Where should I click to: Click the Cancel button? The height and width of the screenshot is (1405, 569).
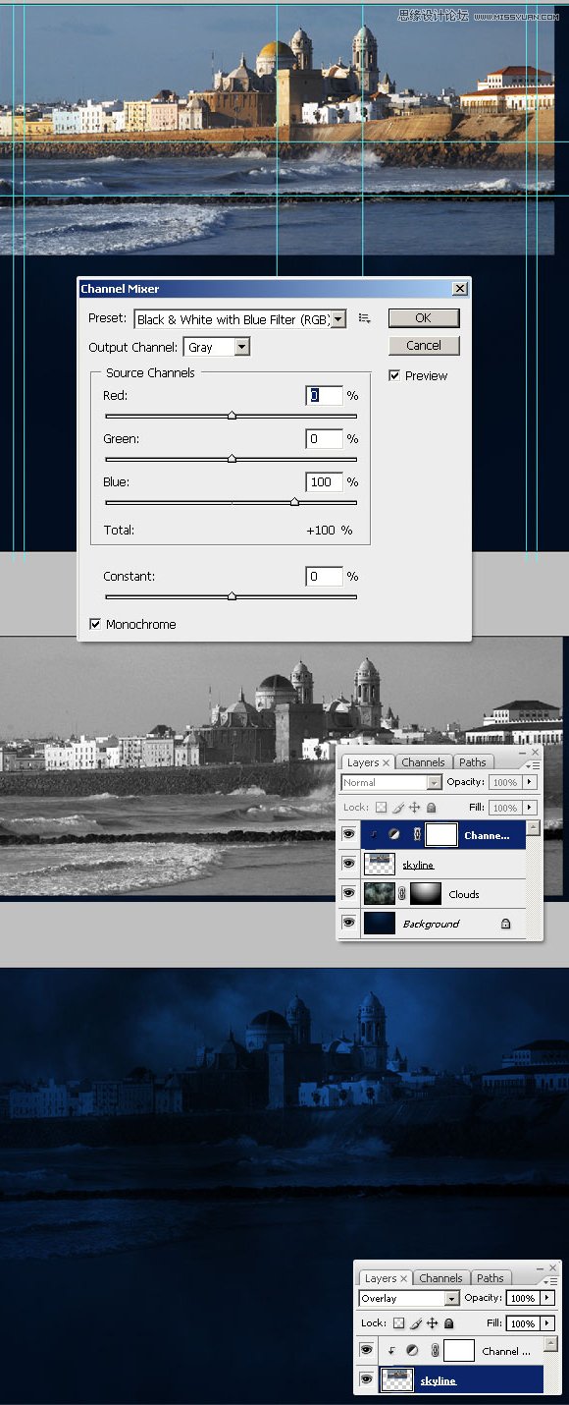pyautogui.click(x=424, y=345)
